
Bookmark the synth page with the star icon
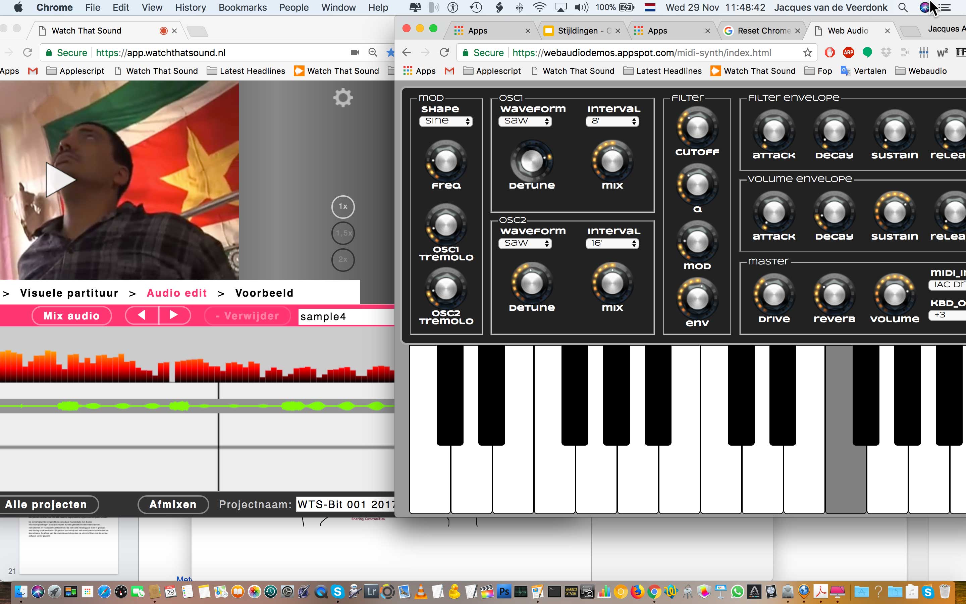[807, 53]
